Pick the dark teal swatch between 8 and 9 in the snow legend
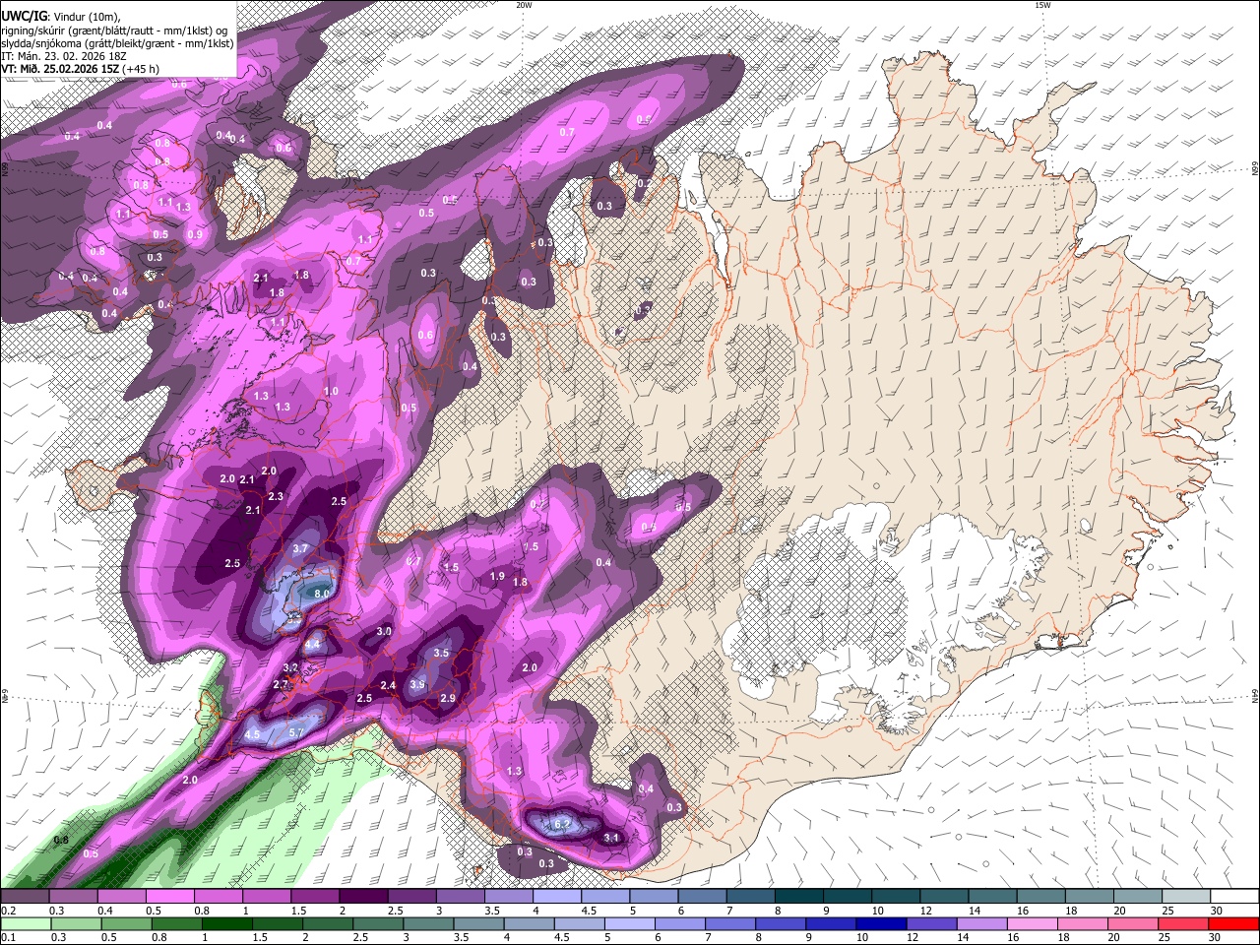 pyautogui.click(x=798, y=897)
